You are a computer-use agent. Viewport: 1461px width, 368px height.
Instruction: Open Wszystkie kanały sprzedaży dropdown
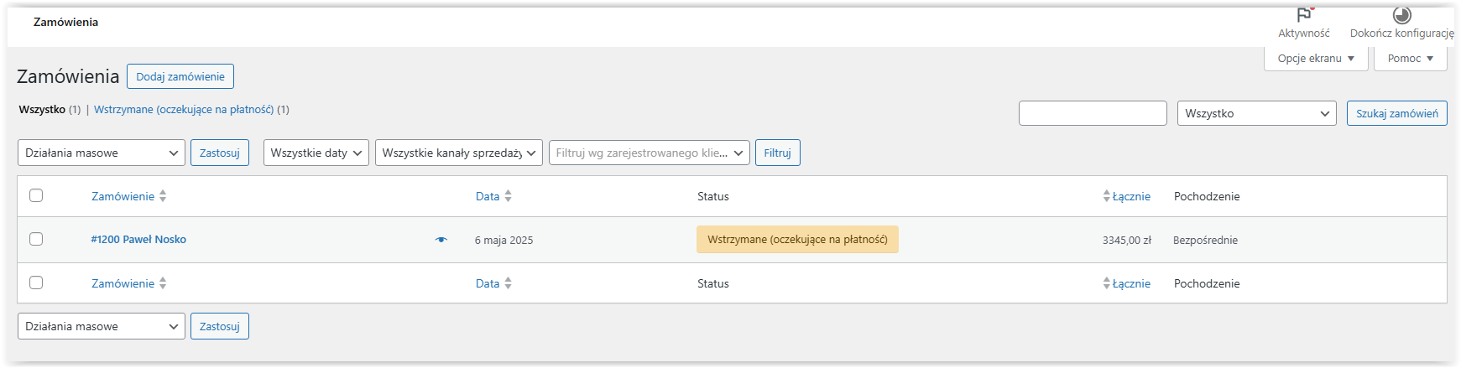coord(458,153)
